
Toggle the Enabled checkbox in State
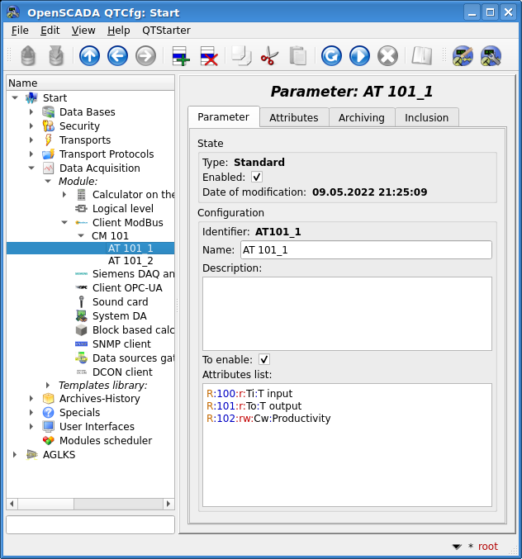point(257,177)
